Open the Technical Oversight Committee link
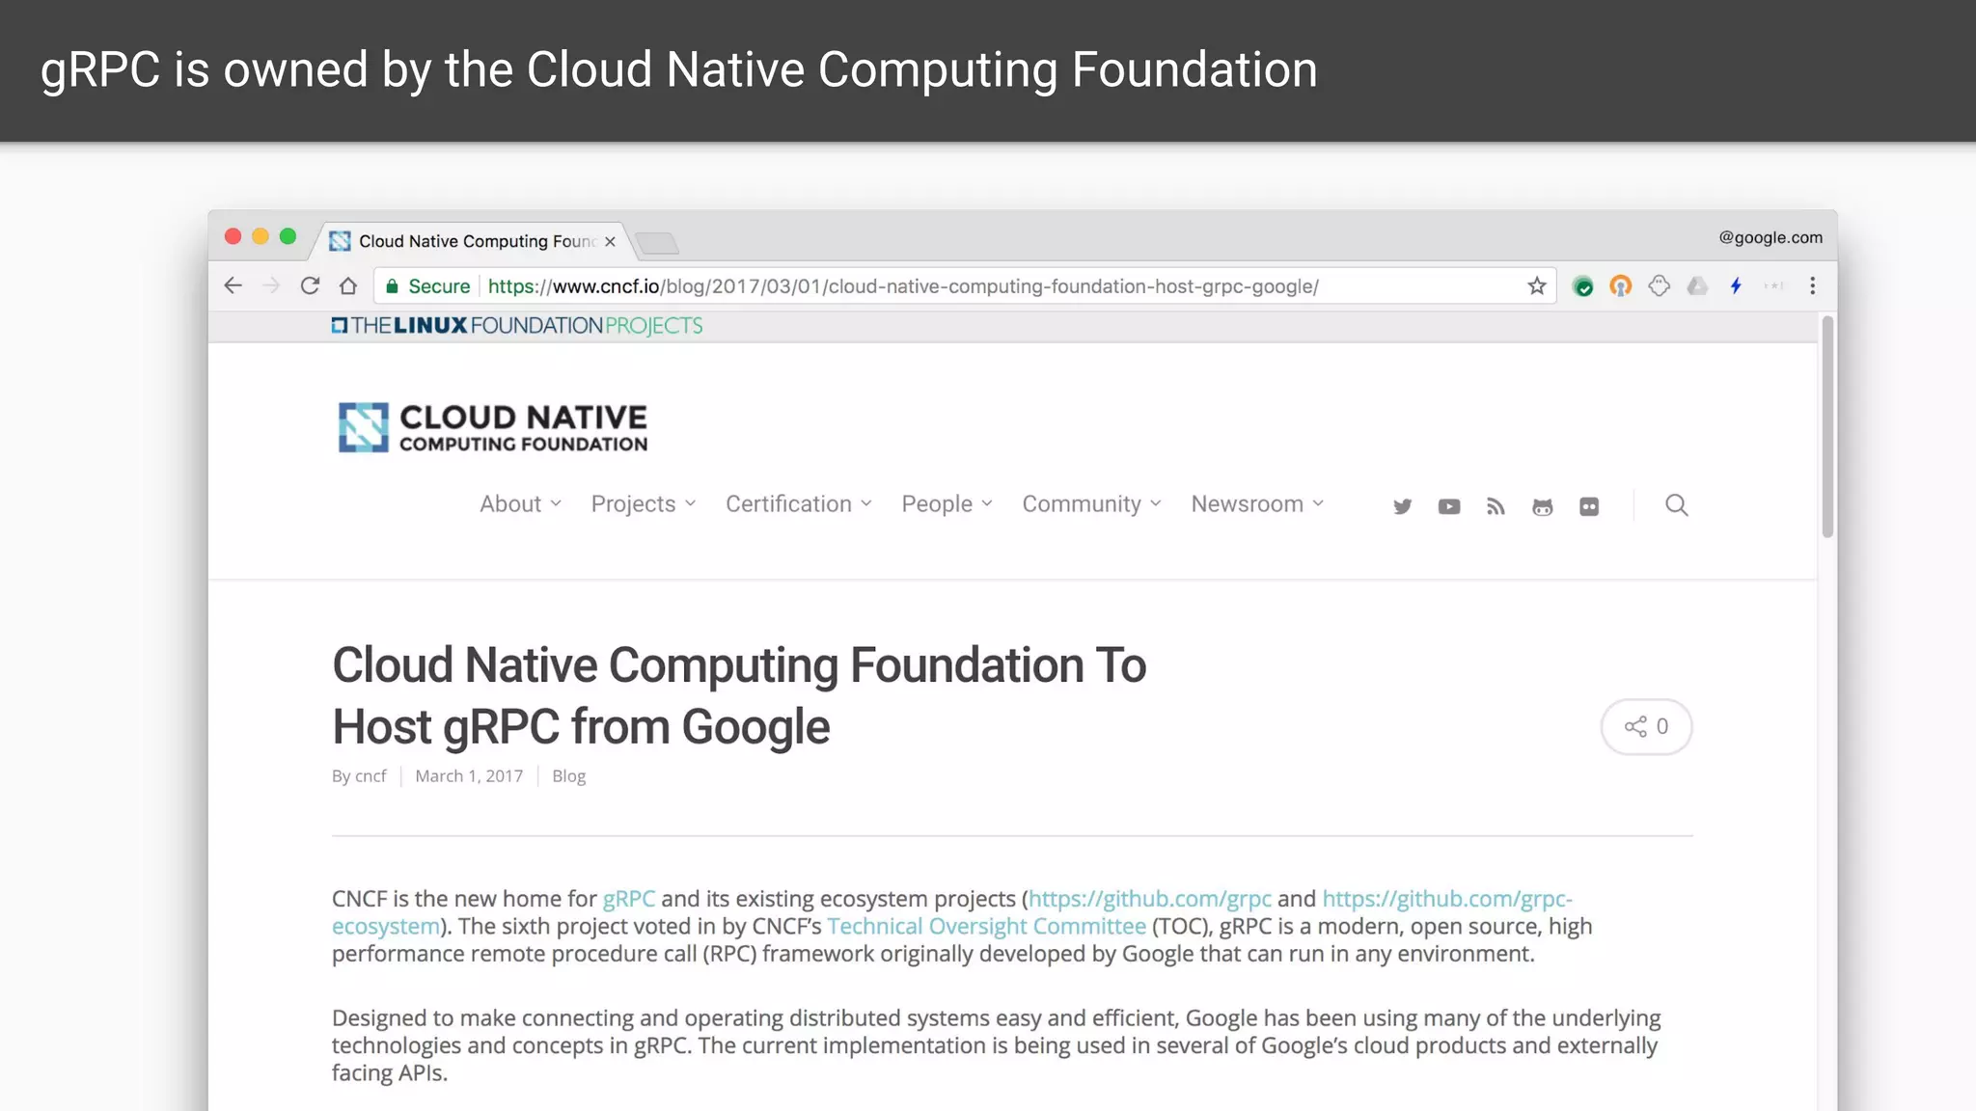 986,927
